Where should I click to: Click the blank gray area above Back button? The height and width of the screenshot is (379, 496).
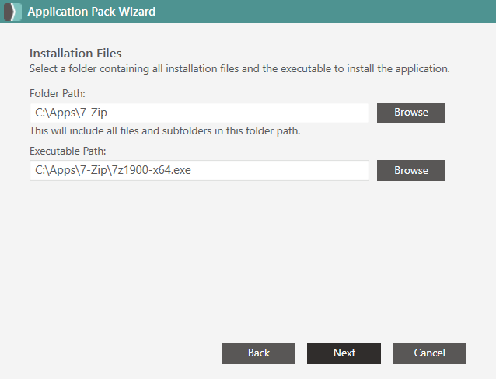point(258,263)
